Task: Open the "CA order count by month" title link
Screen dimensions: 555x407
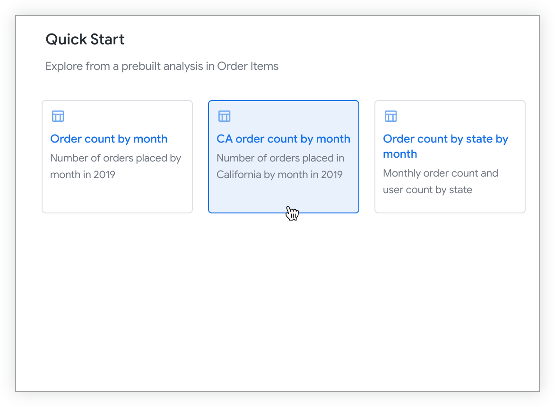Action: point(283,139)
